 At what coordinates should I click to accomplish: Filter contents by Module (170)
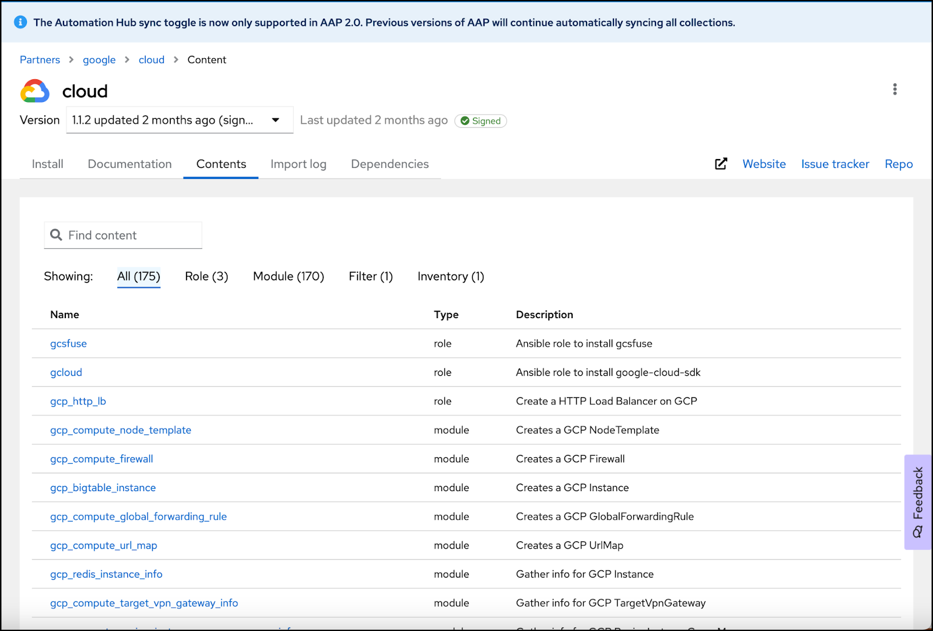tap(288, 276)
